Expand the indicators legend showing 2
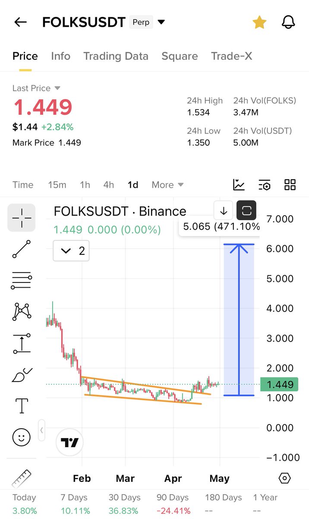The image size is (309, 519). click(x=71, y=251)
